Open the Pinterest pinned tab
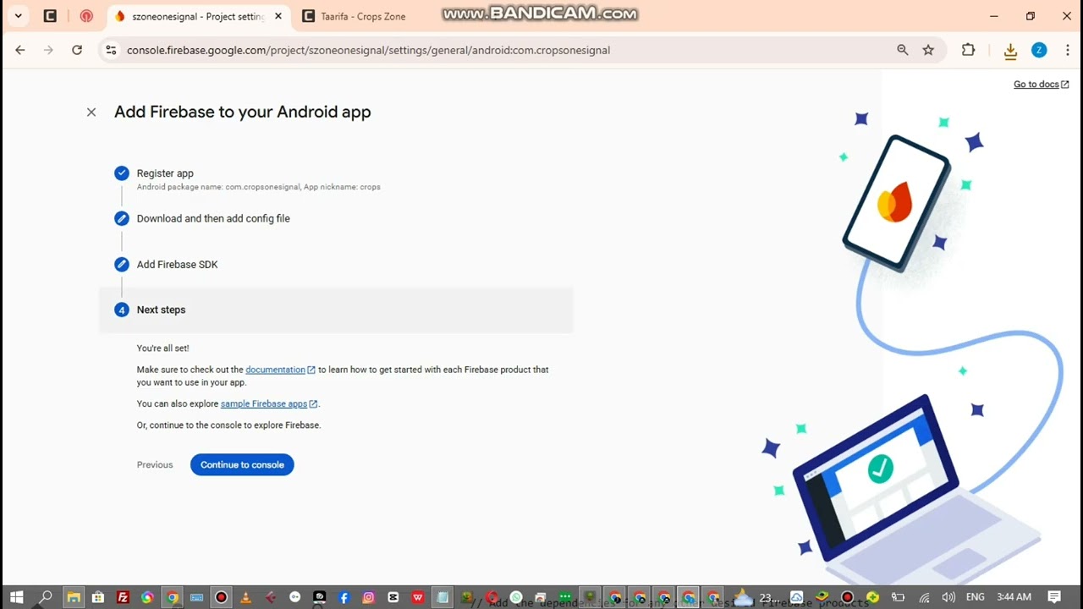Image resolution: width=1083 pixels, height=609 pixels. click(86, 16)
